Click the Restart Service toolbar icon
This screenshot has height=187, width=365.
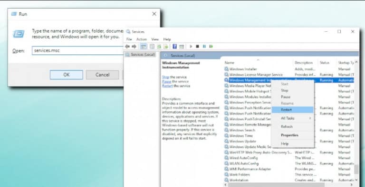(x=211, y=47)
